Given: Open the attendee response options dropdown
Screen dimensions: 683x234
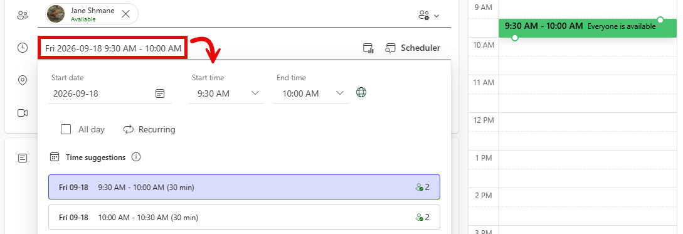Looking at the screenshot, I should [428, 16].
